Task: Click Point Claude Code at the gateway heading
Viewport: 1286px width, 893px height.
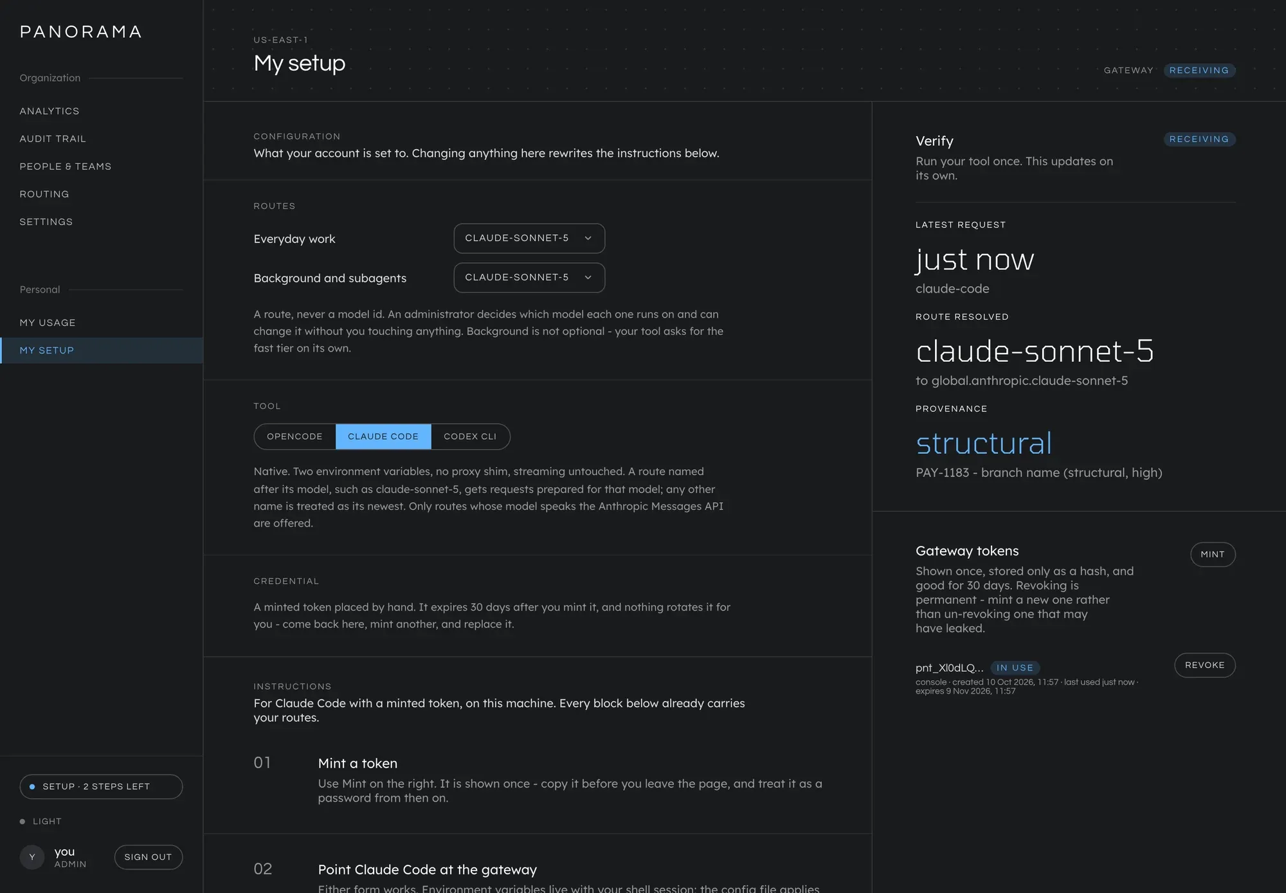Action: click(x=428, y=870)
